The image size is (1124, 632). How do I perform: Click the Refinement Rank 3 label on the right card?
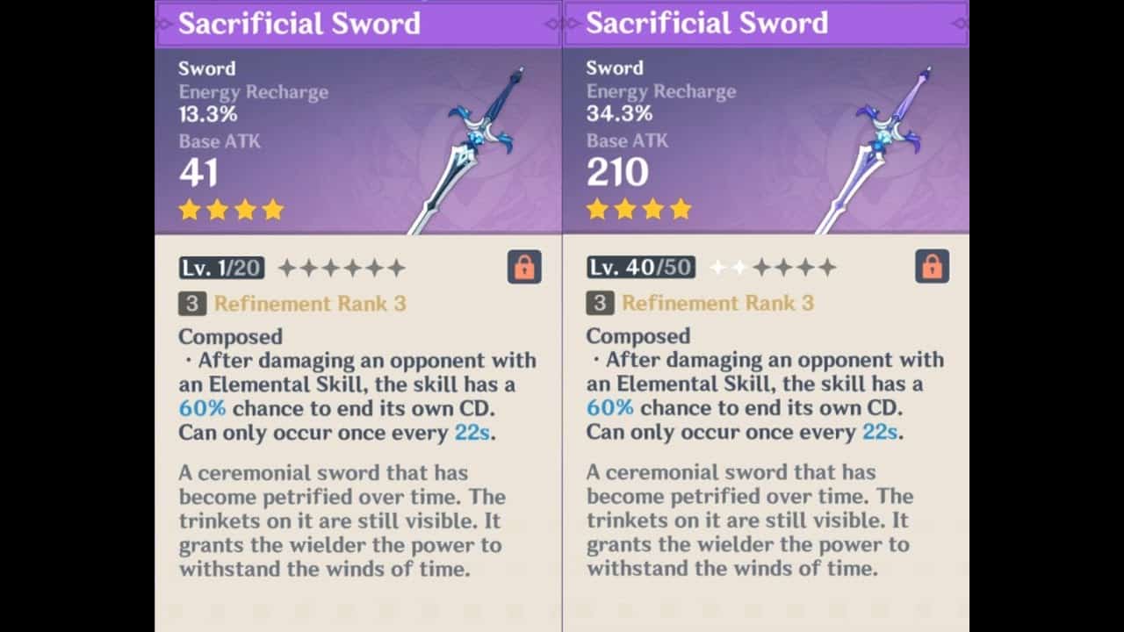[x=717, y=304]
